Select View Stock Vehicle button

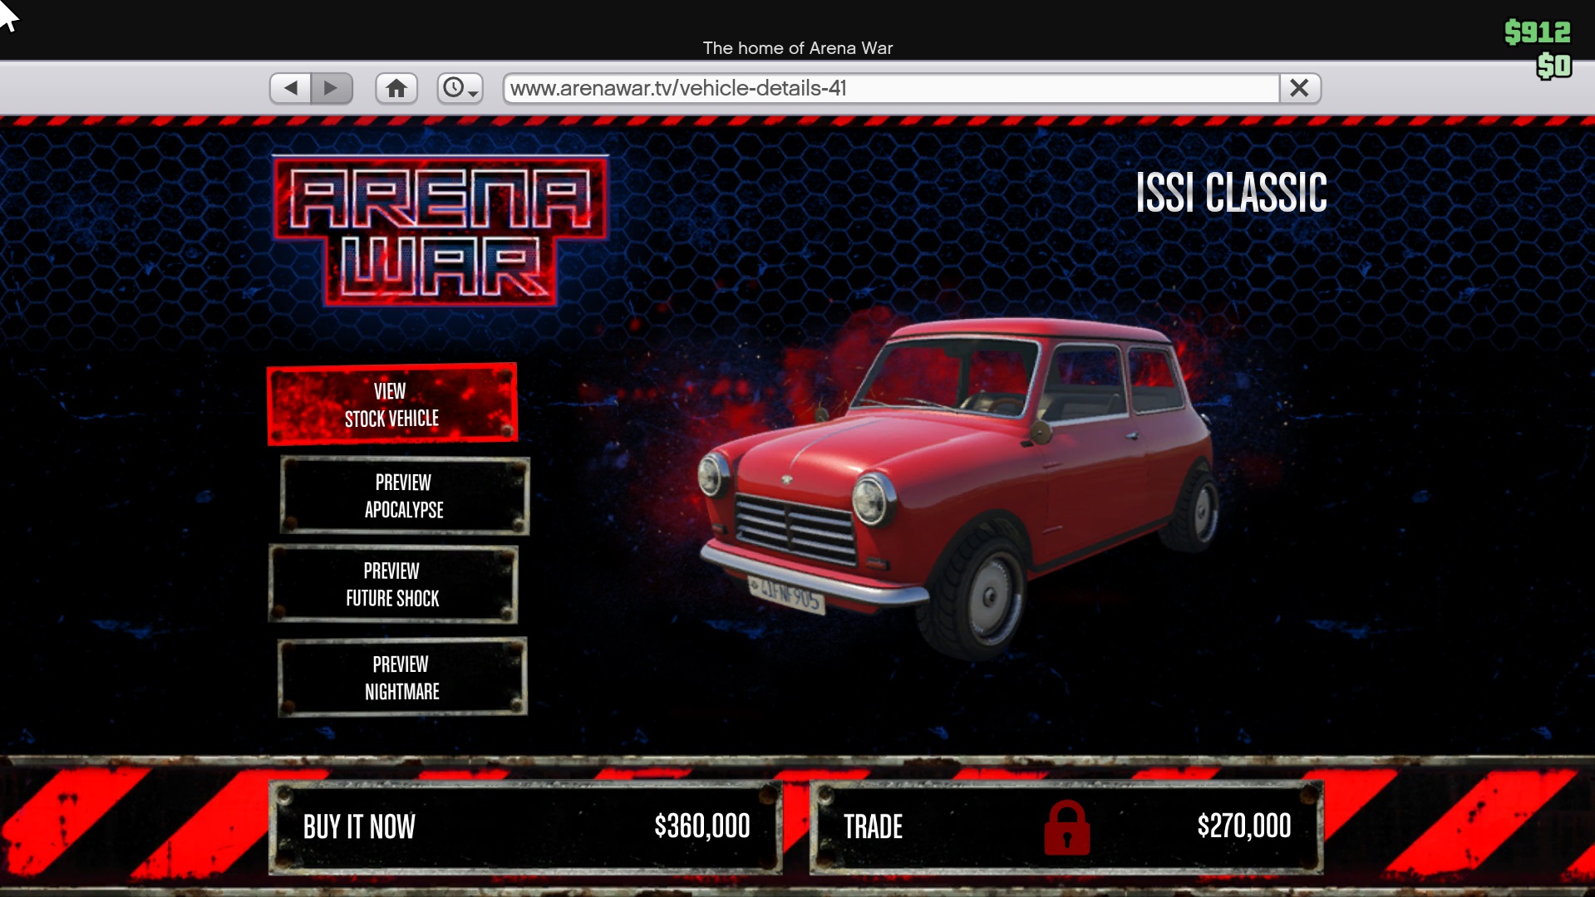pyautogui.click(x=392, y=404)
